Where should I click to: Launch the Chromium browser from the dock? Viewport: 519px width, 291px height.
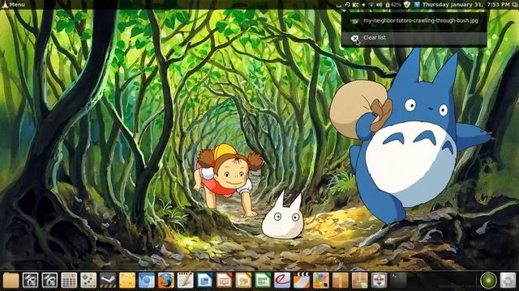click(x=147, y=280)
